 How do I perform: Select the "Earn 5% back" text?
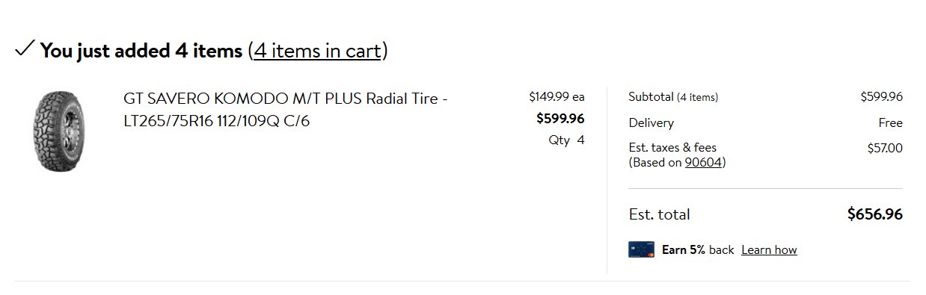698,249
